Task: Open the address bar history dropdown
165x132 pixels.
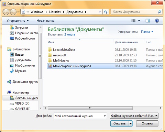Action: (100, 12)
